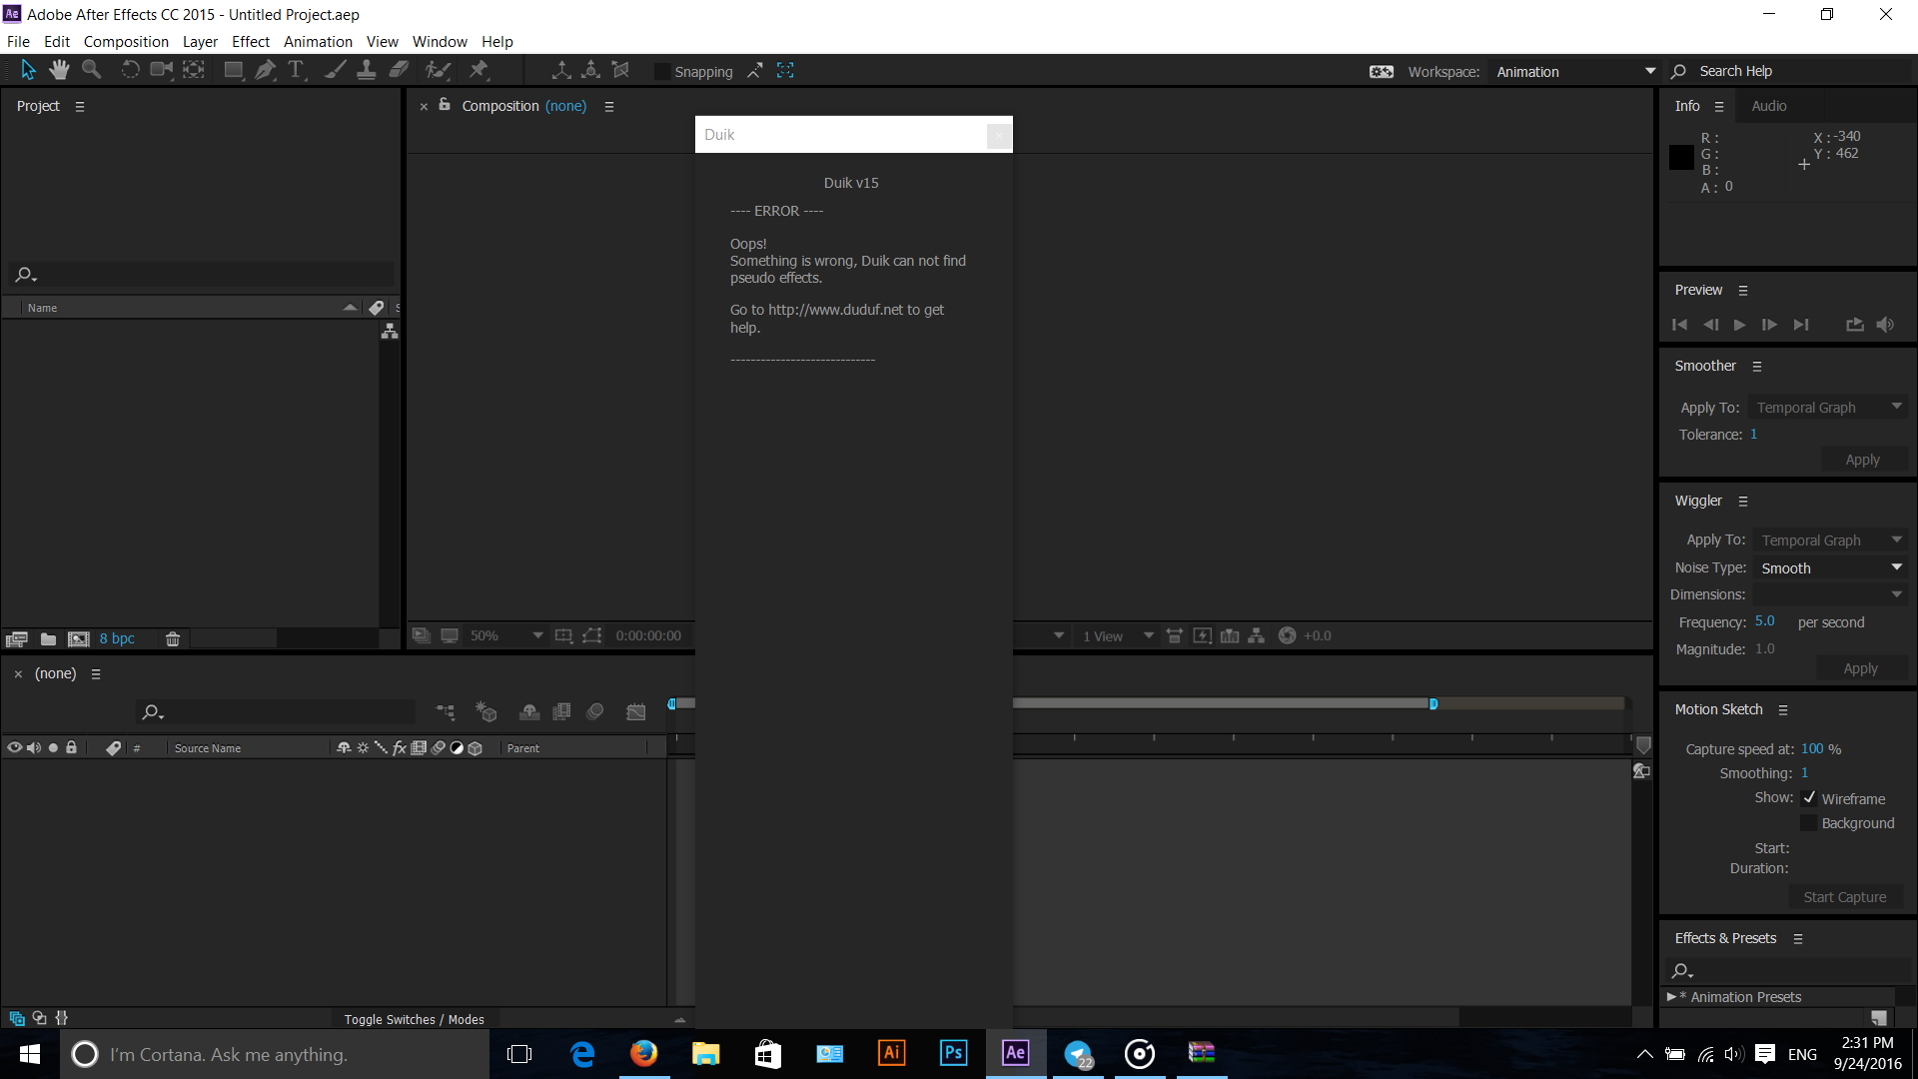This screenshot has height=1079, width=1918.
Task: Open the Composition menu
Action: [126, 42]
